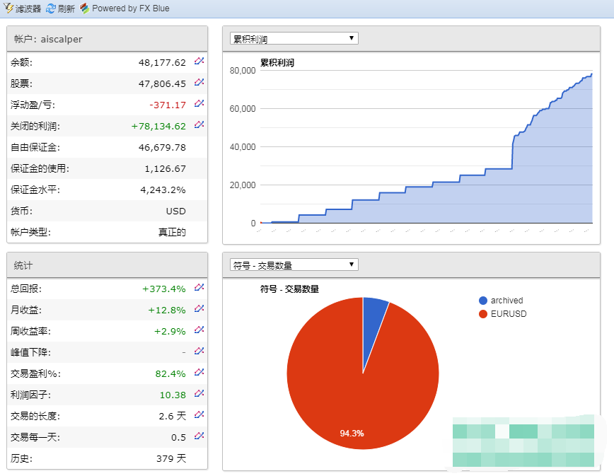The image size is (614, 476).
Task: Click chart icon next to 交易的长度
Action: click(199, 415)
